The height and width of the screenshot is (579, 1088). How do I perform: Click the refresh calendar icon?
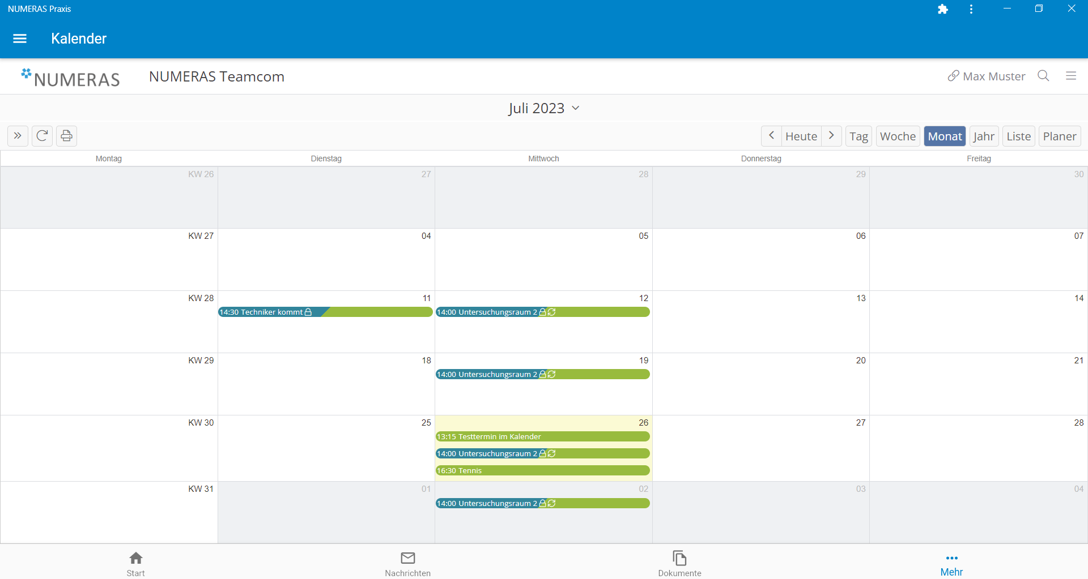[x=42, y=136]
